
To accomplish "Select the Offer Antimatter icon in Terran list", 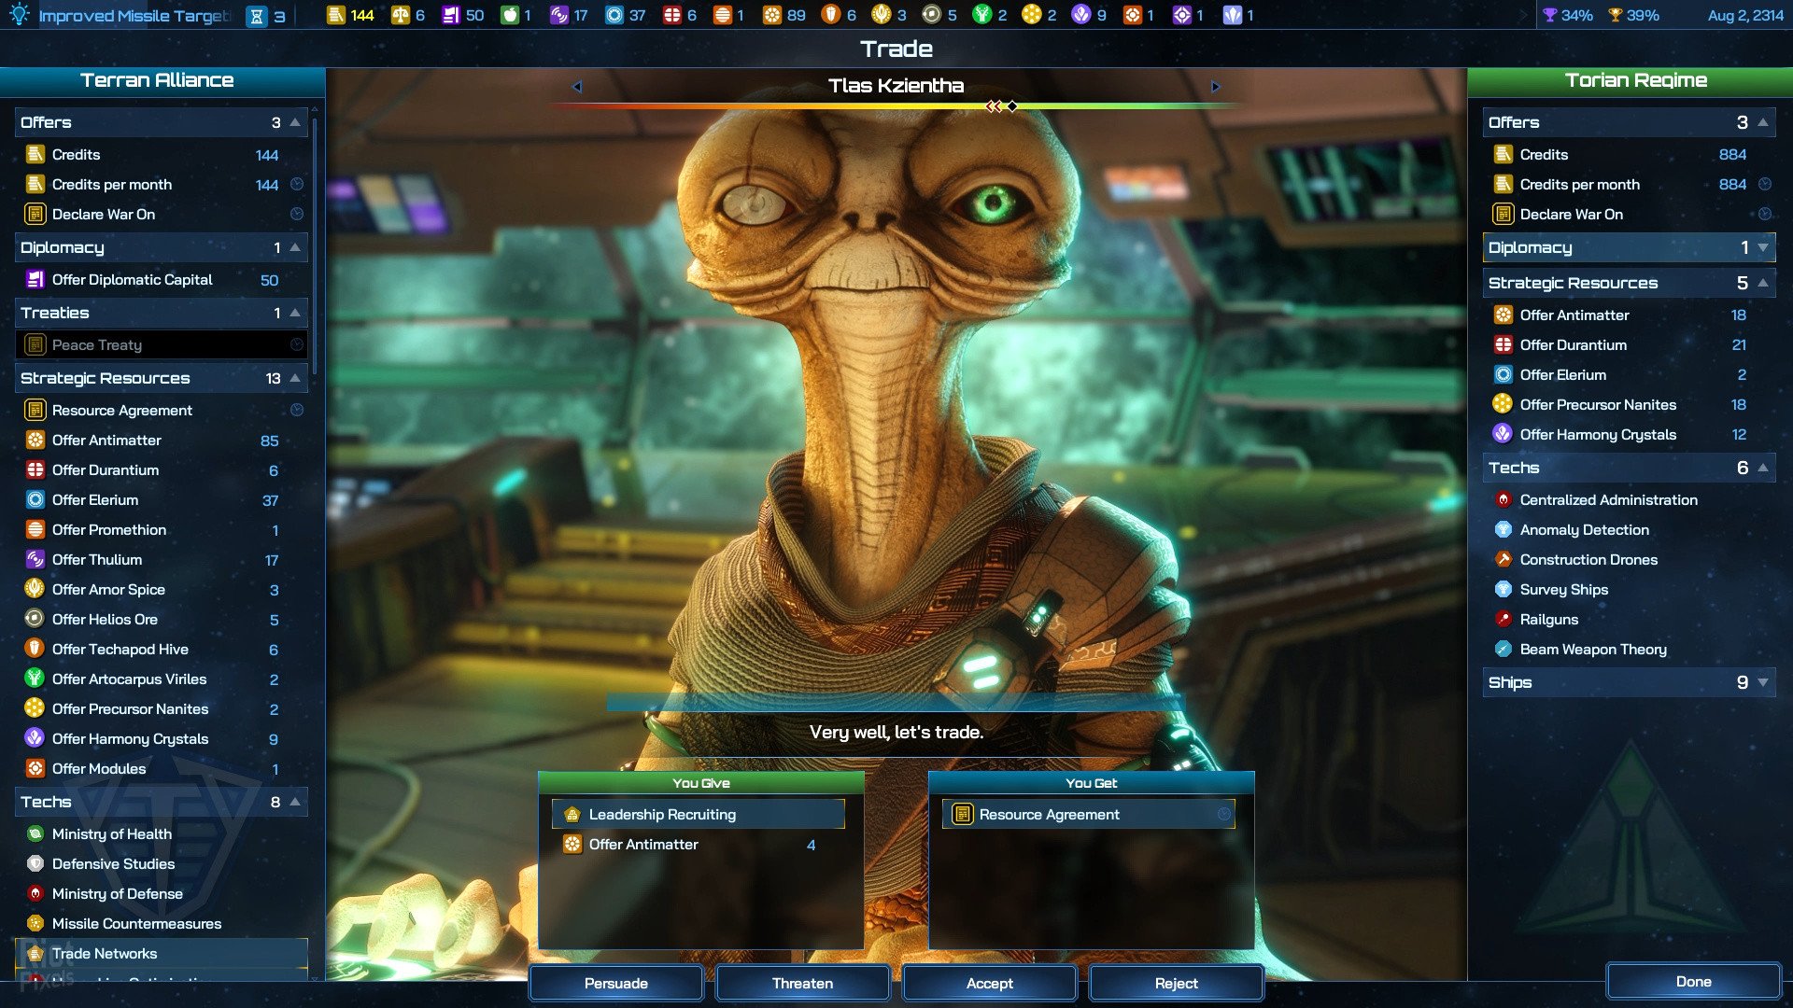I will 35,440.
